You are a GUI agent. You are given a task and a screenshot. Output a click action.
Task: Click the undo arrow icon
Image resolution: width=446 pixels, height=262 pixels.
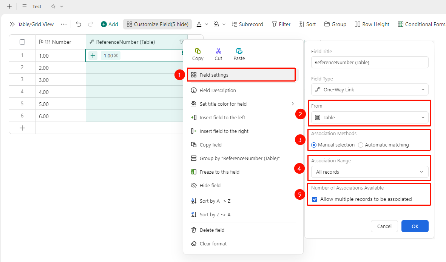point(79,24)
